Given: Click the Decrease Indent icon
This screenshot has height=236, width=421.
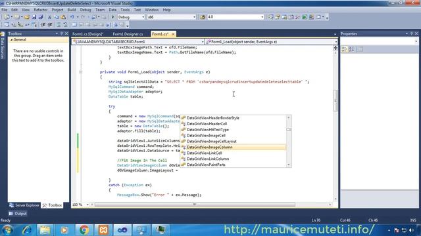Looking at the screenshot, I should [x=43, y=25].
